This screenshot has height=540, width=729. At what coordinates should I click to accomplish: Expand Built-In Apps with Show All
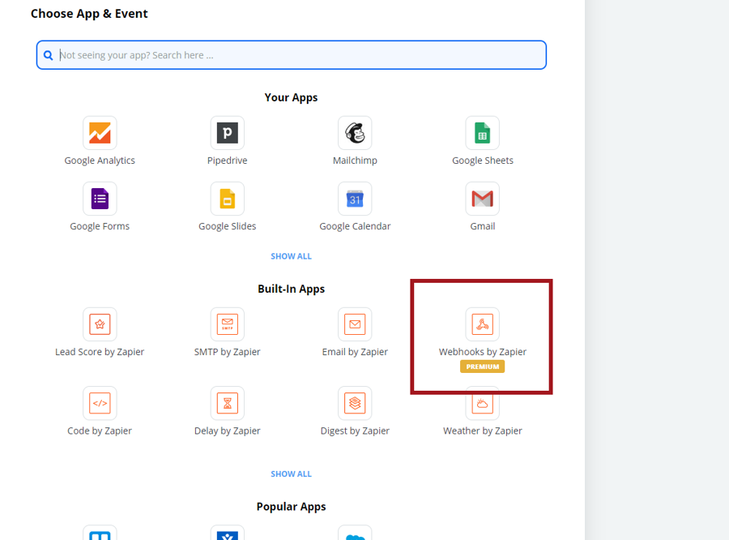coord(291,474)
